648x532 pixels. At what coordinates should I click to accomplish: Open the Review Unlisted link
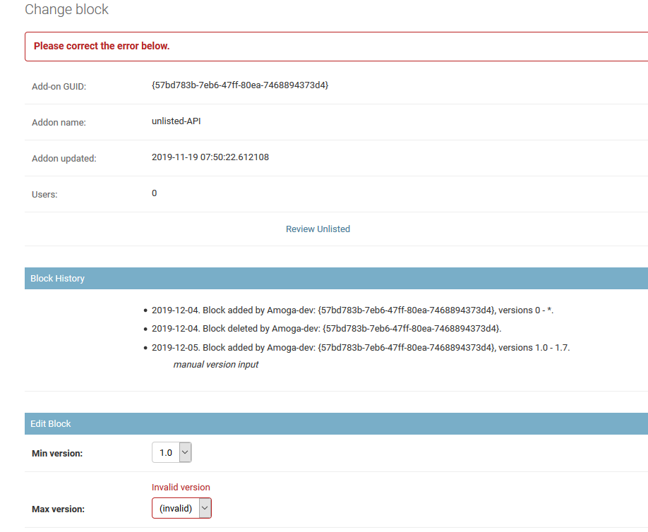[x=318, y=229]
